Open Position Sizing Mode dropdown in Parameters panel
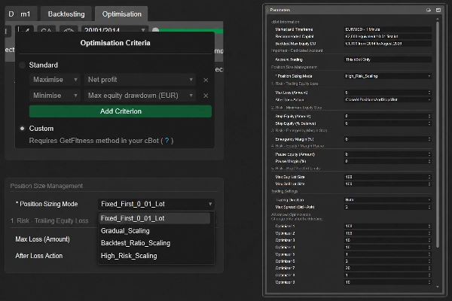Viewport: 452px width, 301px height. point(388,76)
